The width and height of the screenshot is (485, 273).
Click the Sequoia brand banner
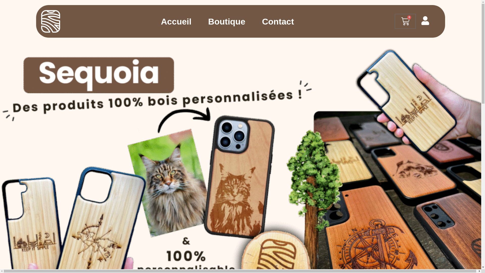[99, 75]
